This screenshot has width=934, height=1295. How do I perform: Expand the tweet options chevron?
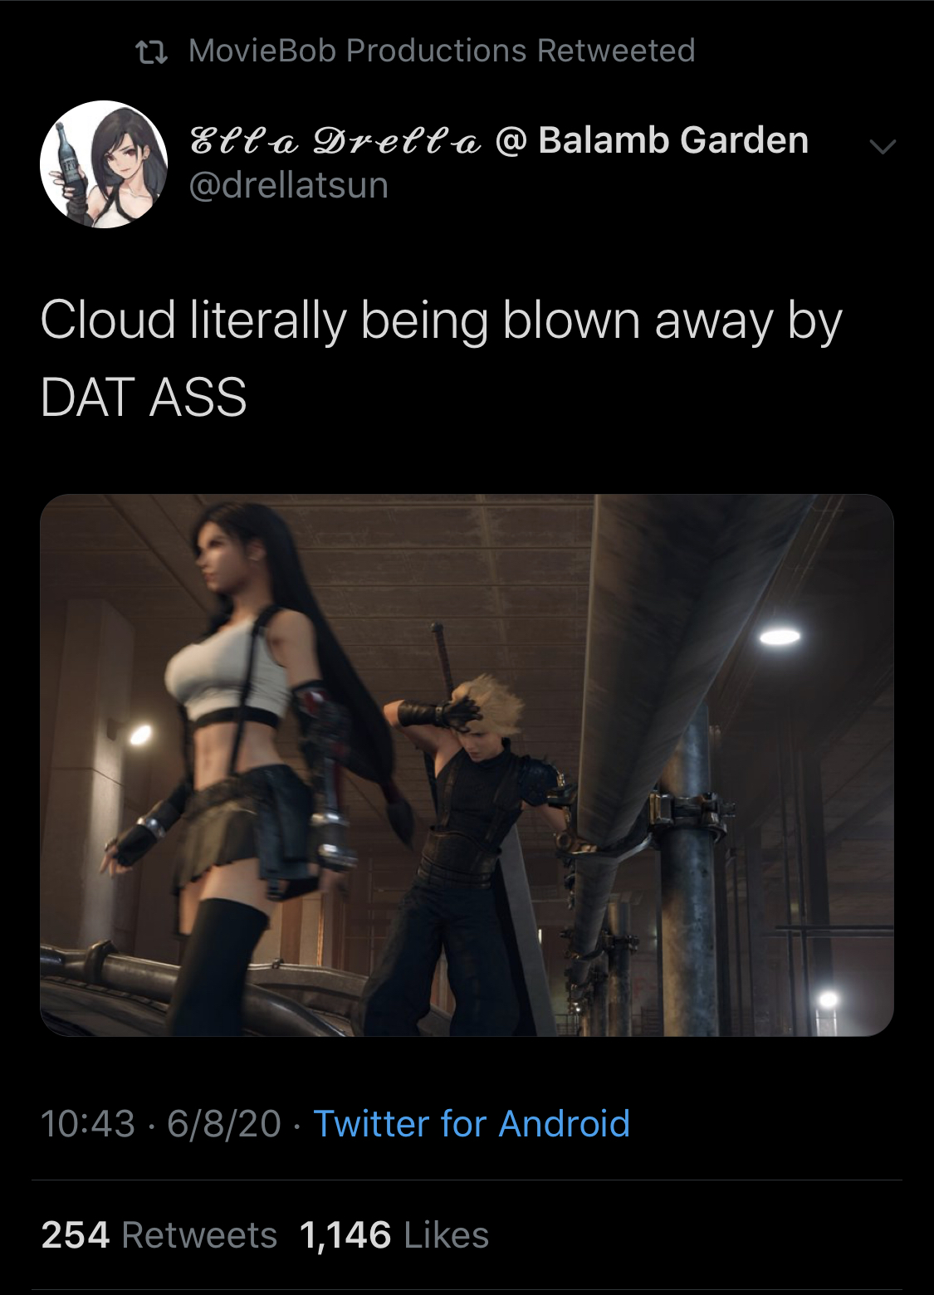click(883, 147)
